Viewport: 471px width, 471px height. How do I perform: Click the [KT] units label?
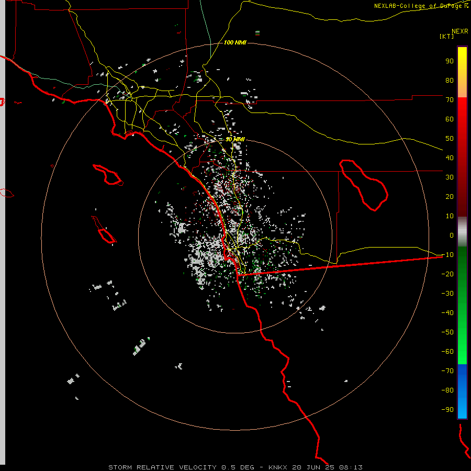pyautogui.click(x=446, y=36)
